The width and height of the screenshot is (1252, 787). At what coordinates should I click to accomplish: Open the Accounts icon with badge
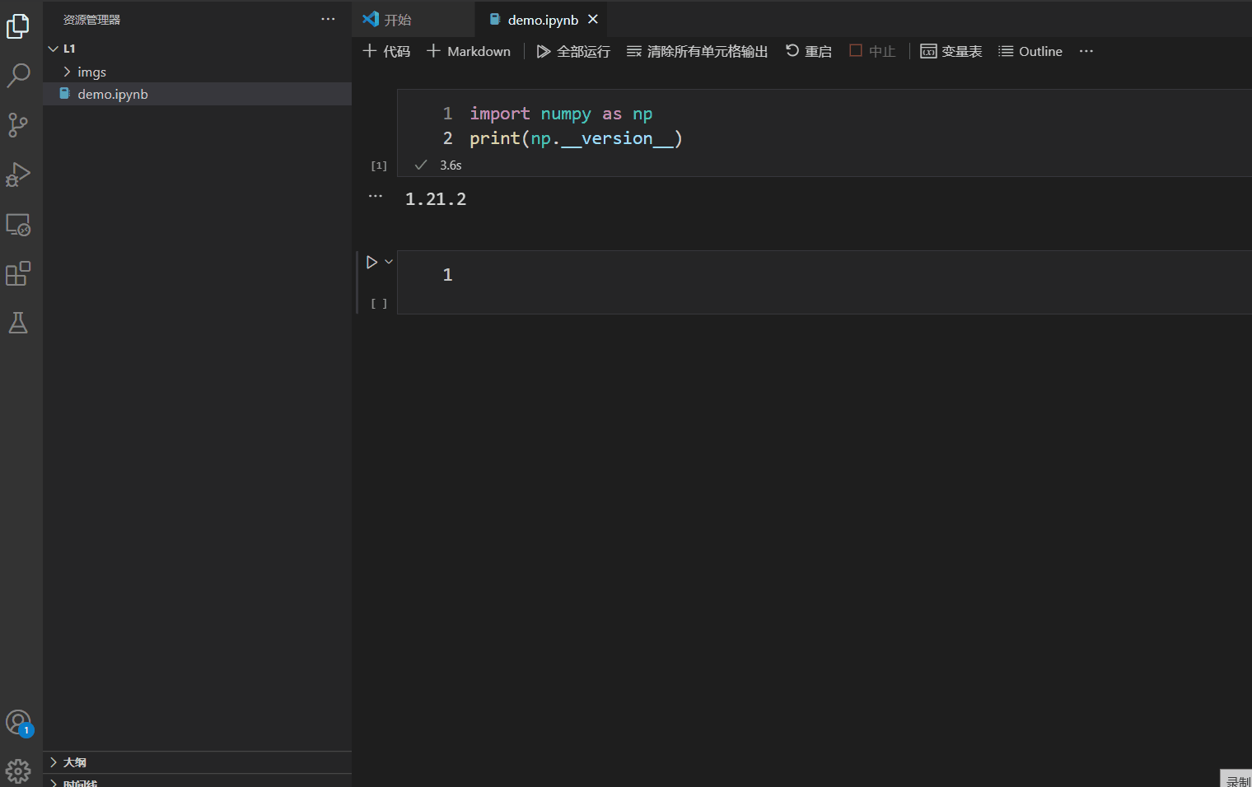[x=18, y=723]
